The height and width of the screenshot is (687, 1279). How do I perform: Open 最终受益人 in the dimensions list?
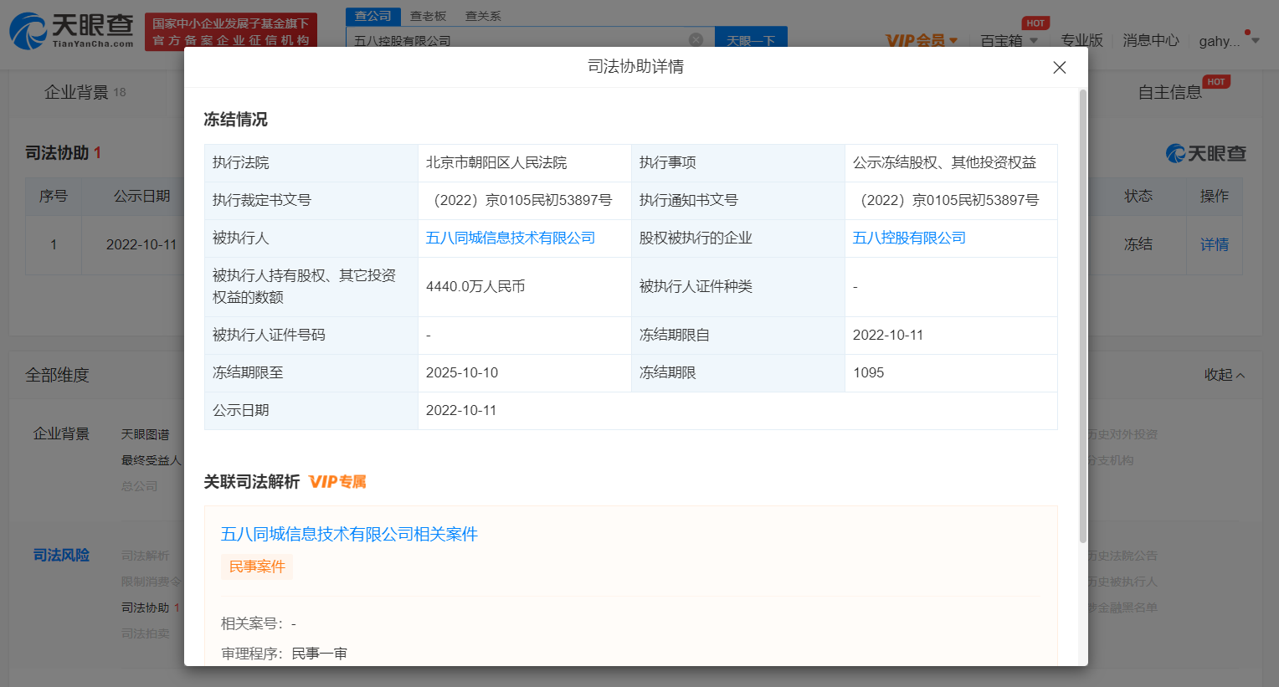[x=151, y=460]
